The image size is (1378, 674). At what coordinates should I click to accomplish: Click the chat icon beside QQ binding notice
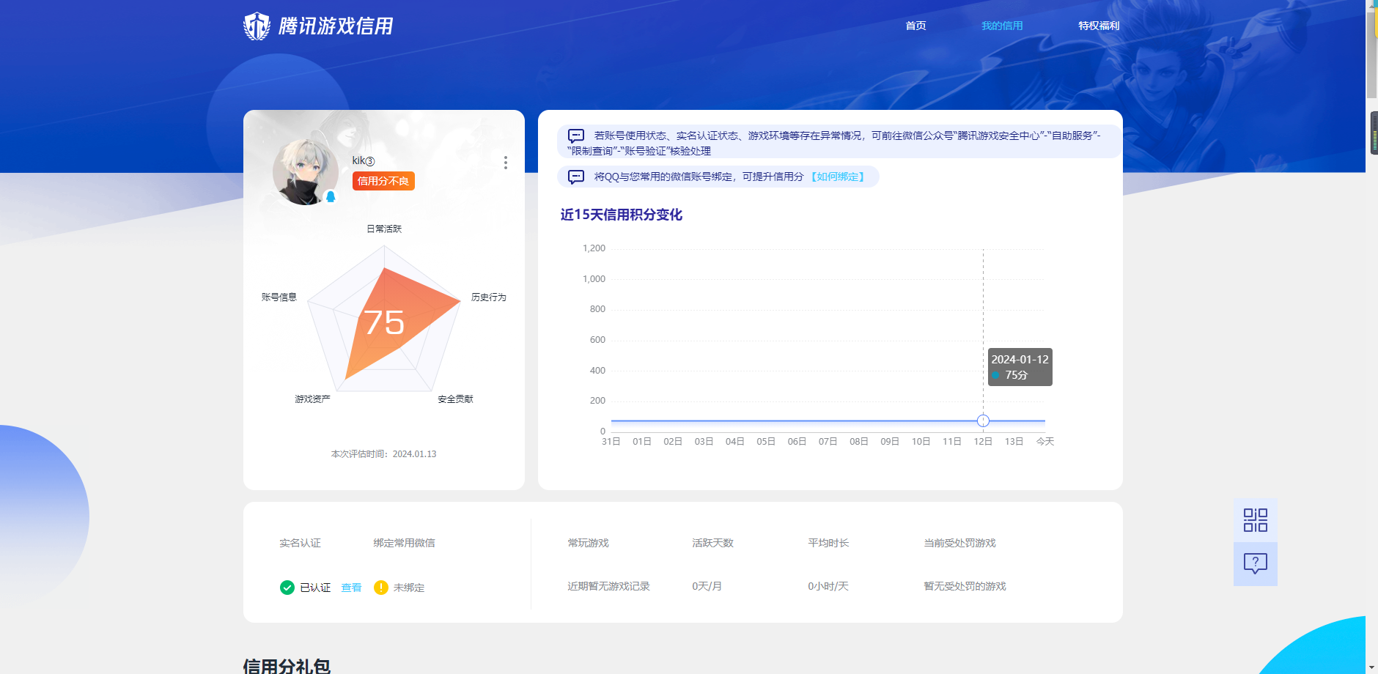tap(576, 177)
